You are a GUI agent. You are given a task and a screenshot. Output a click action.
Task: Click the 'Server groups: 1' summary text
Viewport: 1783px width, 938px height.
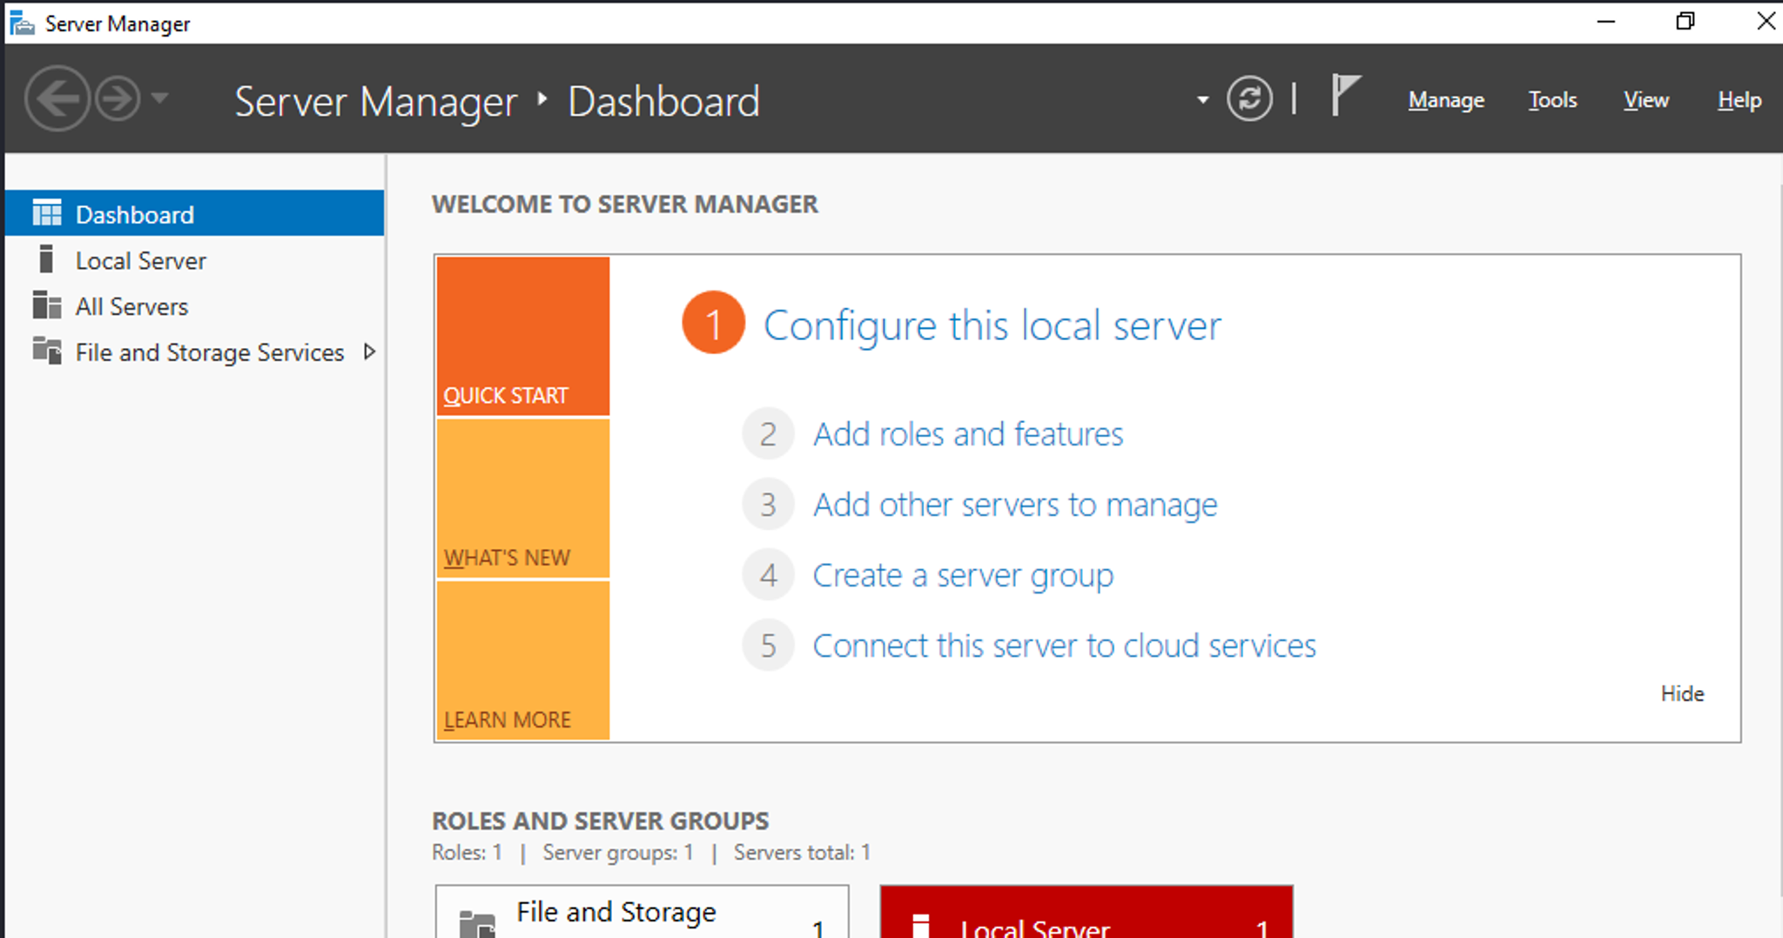pyautogui.click(x=618, y=853)
